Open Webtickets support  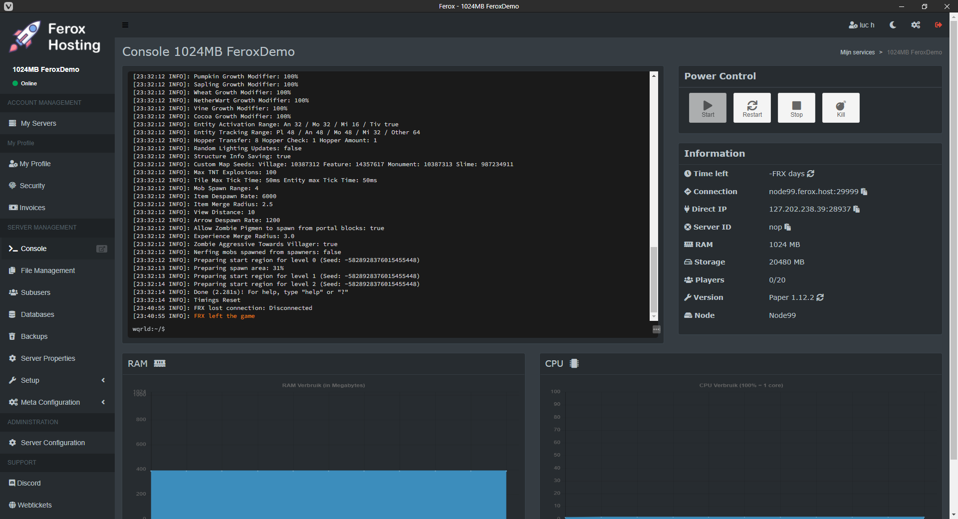pyautogui.click(x=57, y=505)
